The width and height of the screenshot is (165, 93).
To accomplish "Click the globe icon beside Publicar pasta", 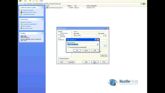I will [21, 12].
